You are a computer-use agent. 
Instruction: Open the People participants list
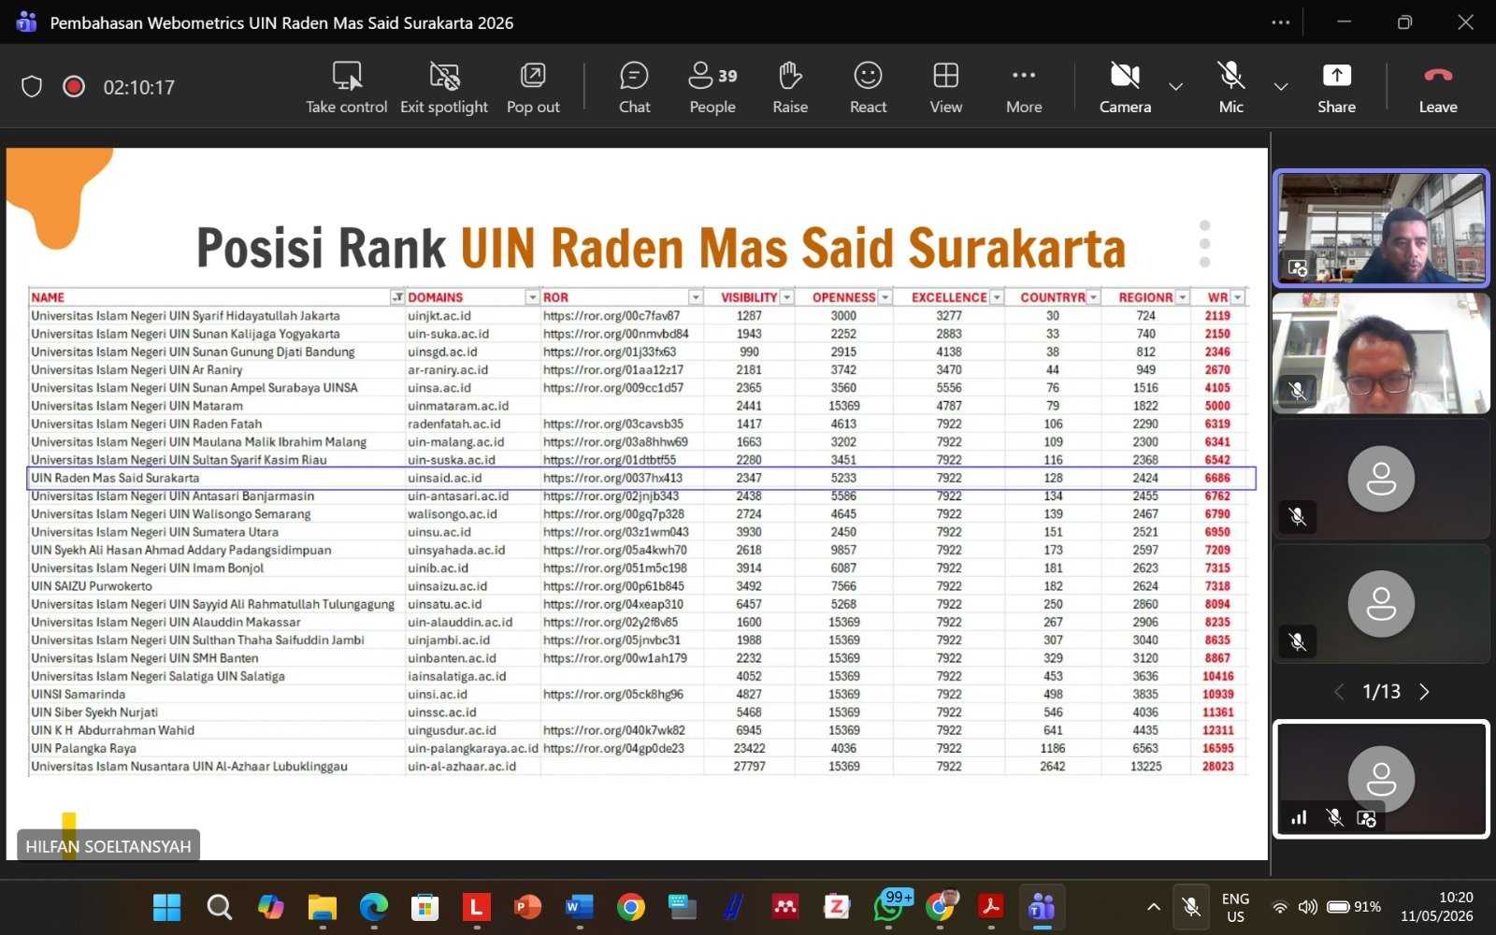(x=712, y=88)
